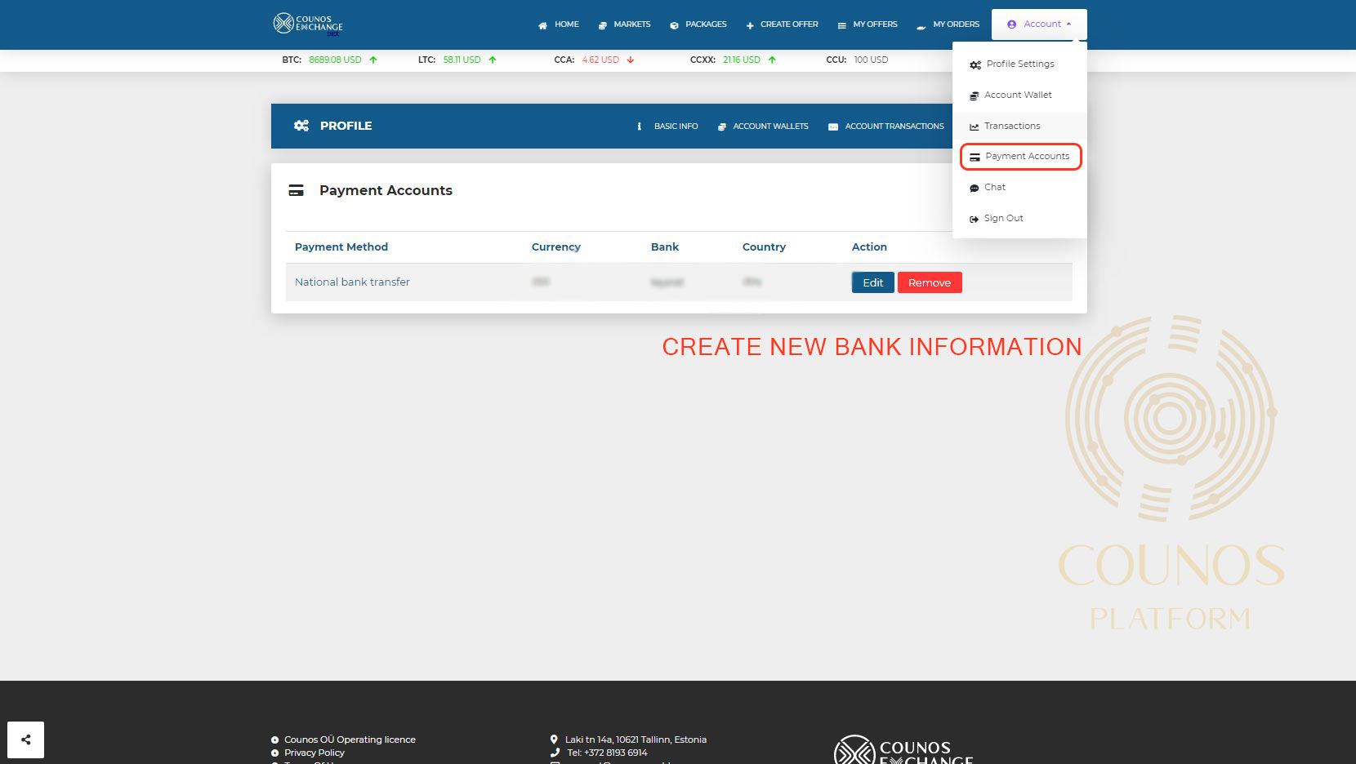The image size is (1356, 764).
Task: Choose Profile Settings from Account menu
Action: click(x=1019, y=64)
